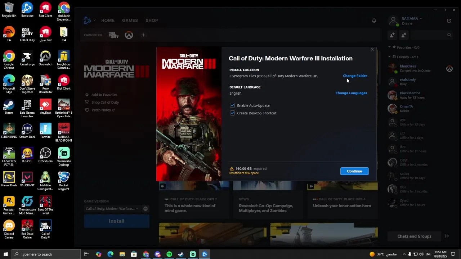This screenshot has height=259, width=461.
Task: Launch VALORANT desktop shortcut
Action: (27, 179)
